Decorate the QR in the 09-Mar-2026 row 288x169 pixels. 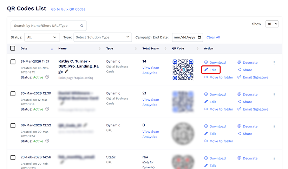[247, 126]
